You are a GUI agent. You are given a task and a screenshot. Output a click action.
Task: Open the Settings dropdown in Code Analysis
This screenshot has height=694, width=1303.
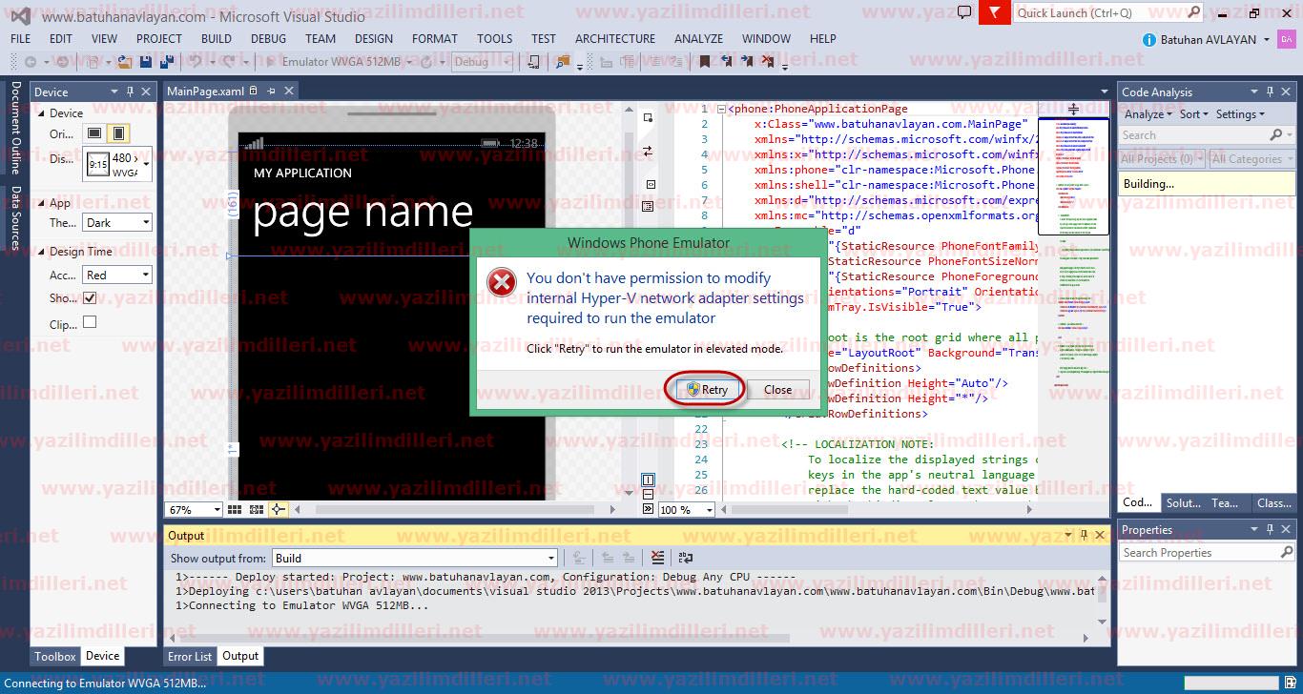point(1240,114)
